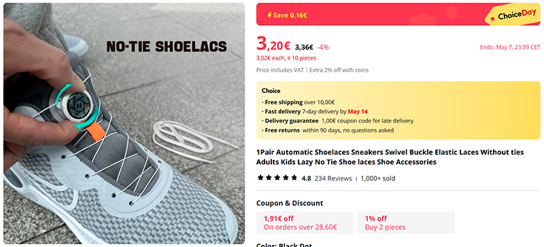544x247 pixels.
Task: Click Free returns within 90 days
Action: 328,130
